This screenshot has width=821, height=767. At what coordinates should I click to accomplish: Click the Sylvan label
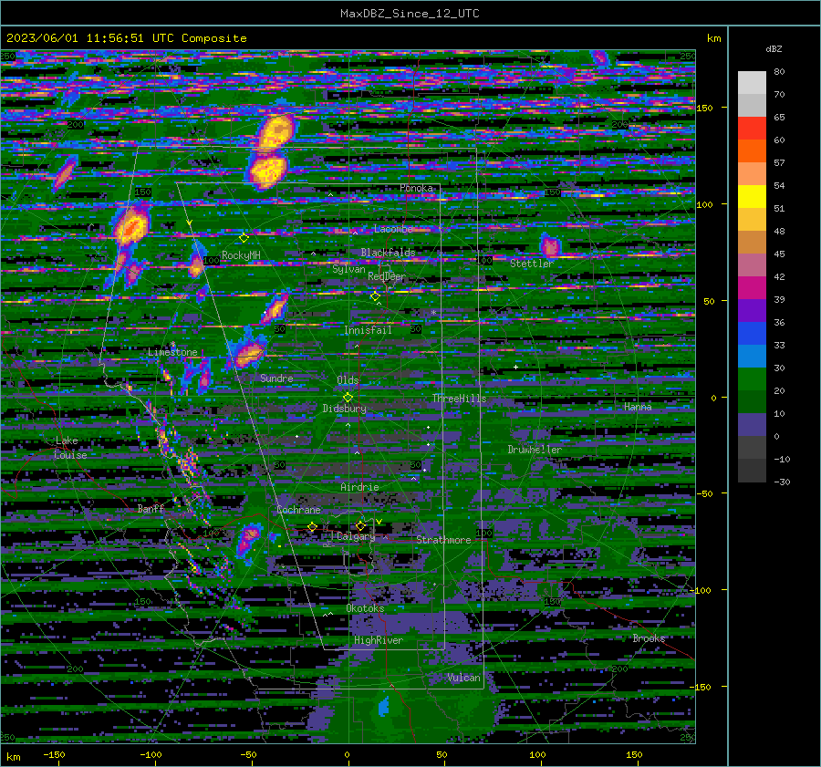click(348, 269)
